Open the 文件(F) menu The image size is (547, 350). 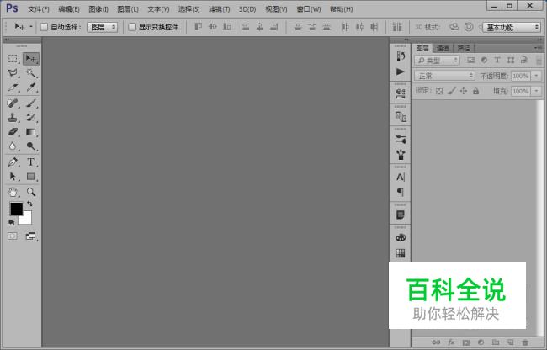pos(39,9)
